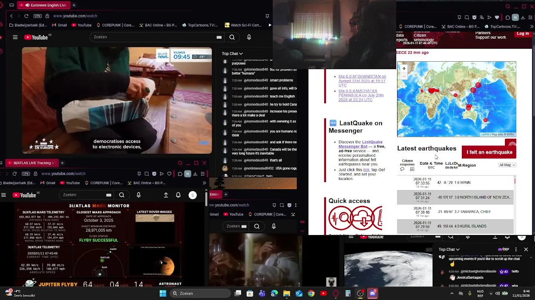This screenshot has width=535, height=300.
Task: Open YouTube notifications bell in 3I/ATLAS window
Action: pyautogui.click(x=178, y=195)
